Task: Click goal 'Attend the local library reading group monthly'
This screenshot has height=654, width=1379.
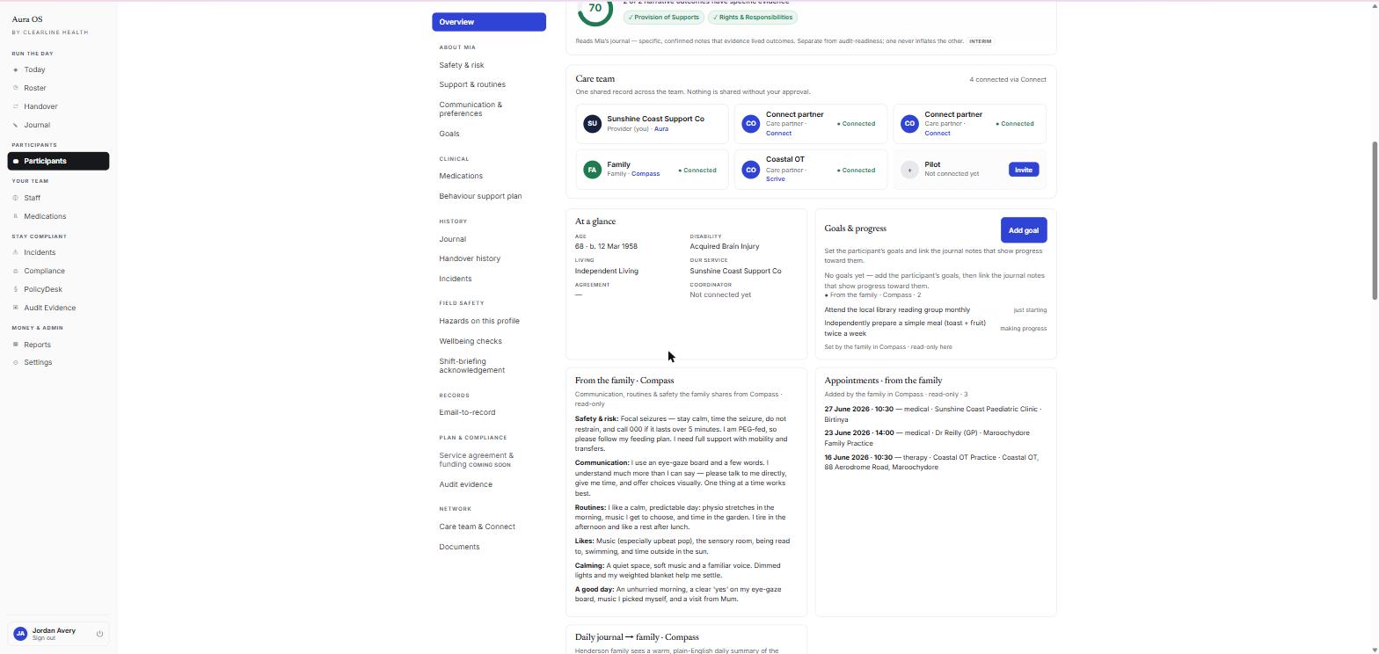Action: [x=897, y=310]
